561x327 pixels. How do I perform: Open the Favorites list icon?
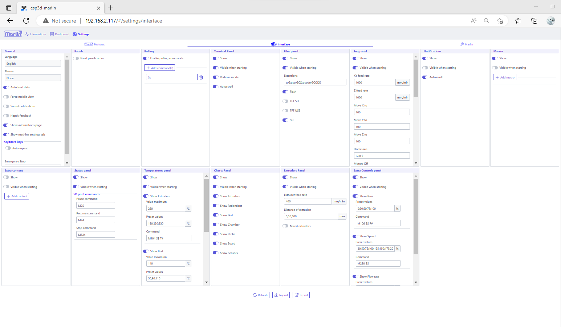coord(518,21)
